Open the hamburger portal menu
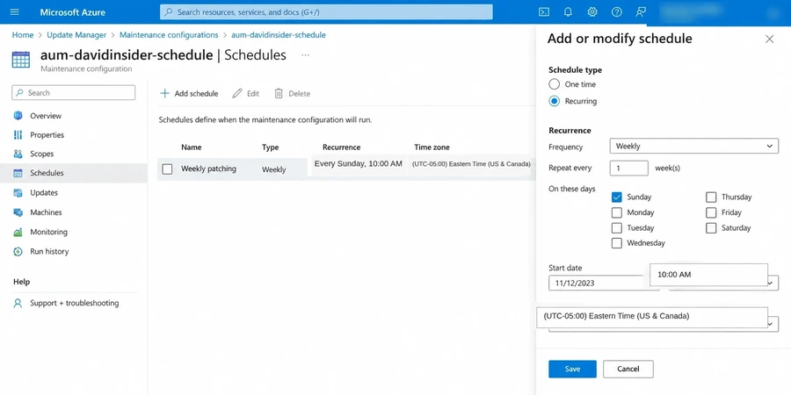Screen dimensions: 791x395 coord(14,12)
